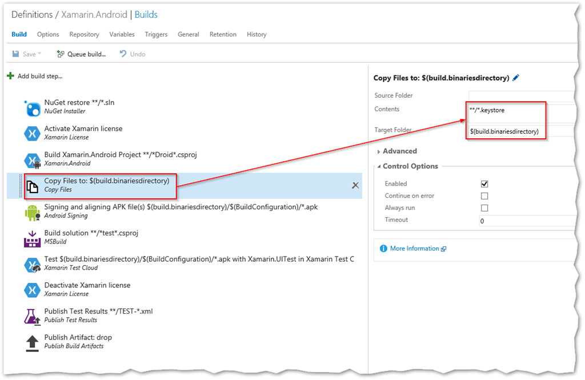Open the More Information link
The height and width of the screenshot is (380, 585).
click(x=414, y=249)
